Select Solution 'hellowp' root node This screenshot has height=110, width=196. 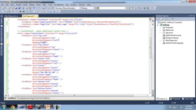tap(171, 22)
